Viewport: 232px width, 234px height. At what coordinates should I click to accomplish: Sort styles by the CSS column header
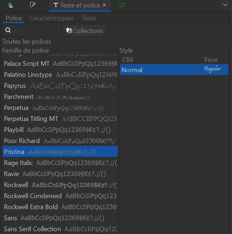tap(161, 60)
